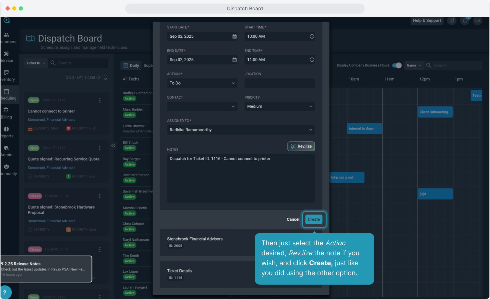Screen dimensions: 490x299
Task: Click the Location input field
Action: click(x=280, y=83)
